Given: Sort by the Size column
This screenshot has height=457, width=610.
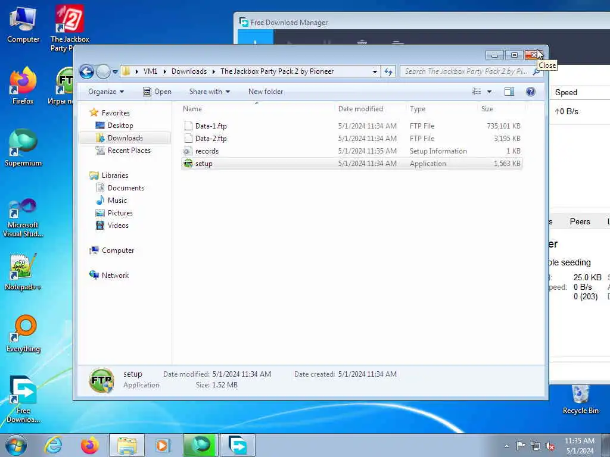Looking at the screenshot, I should (501, 109).
